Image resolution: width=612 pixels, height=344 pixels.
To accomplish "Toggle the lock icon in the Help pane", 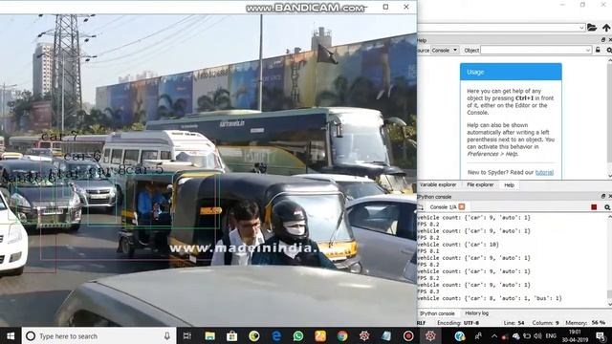I will click(598, 50).
